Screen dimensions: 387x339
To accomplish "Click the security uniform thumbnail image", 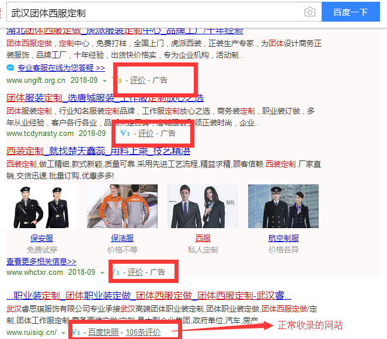I will click(41, 207).
